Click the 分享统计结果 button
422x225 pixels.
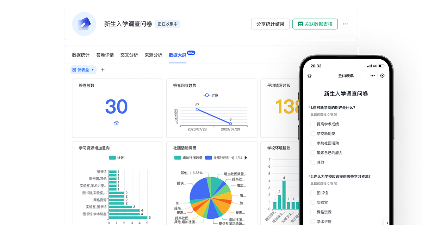[x=270, y=24]
